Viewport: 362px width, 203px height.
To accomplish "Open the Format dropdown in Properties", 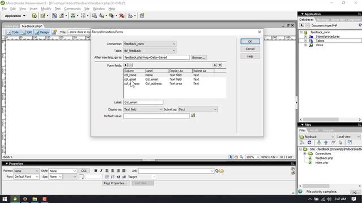I will (x=27, y=171).
